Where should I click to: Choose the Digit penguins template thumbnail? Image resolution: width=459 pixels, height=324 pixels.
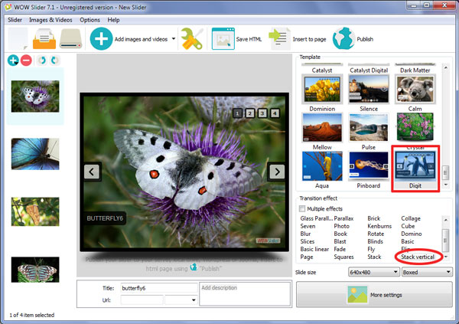click(415, 165)
